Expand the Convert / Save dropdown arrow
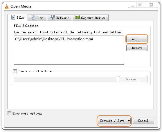The image size is (162, 132). (x=129, y=121)
